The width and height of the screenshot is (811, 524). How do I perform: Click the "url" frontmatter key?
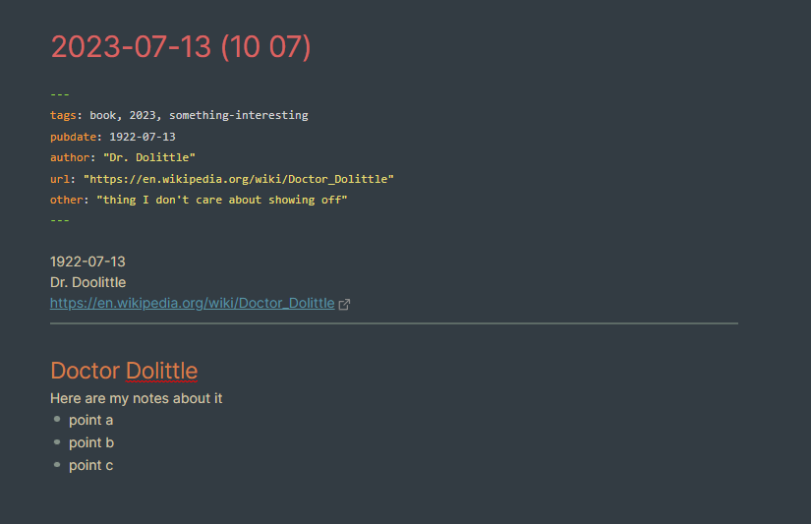pyautogui.click(x=60, y=179)
